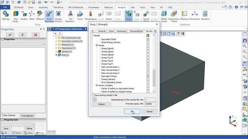Expand Geometric entities folder
The image size is (248, 139).
[x=56, y=41]
